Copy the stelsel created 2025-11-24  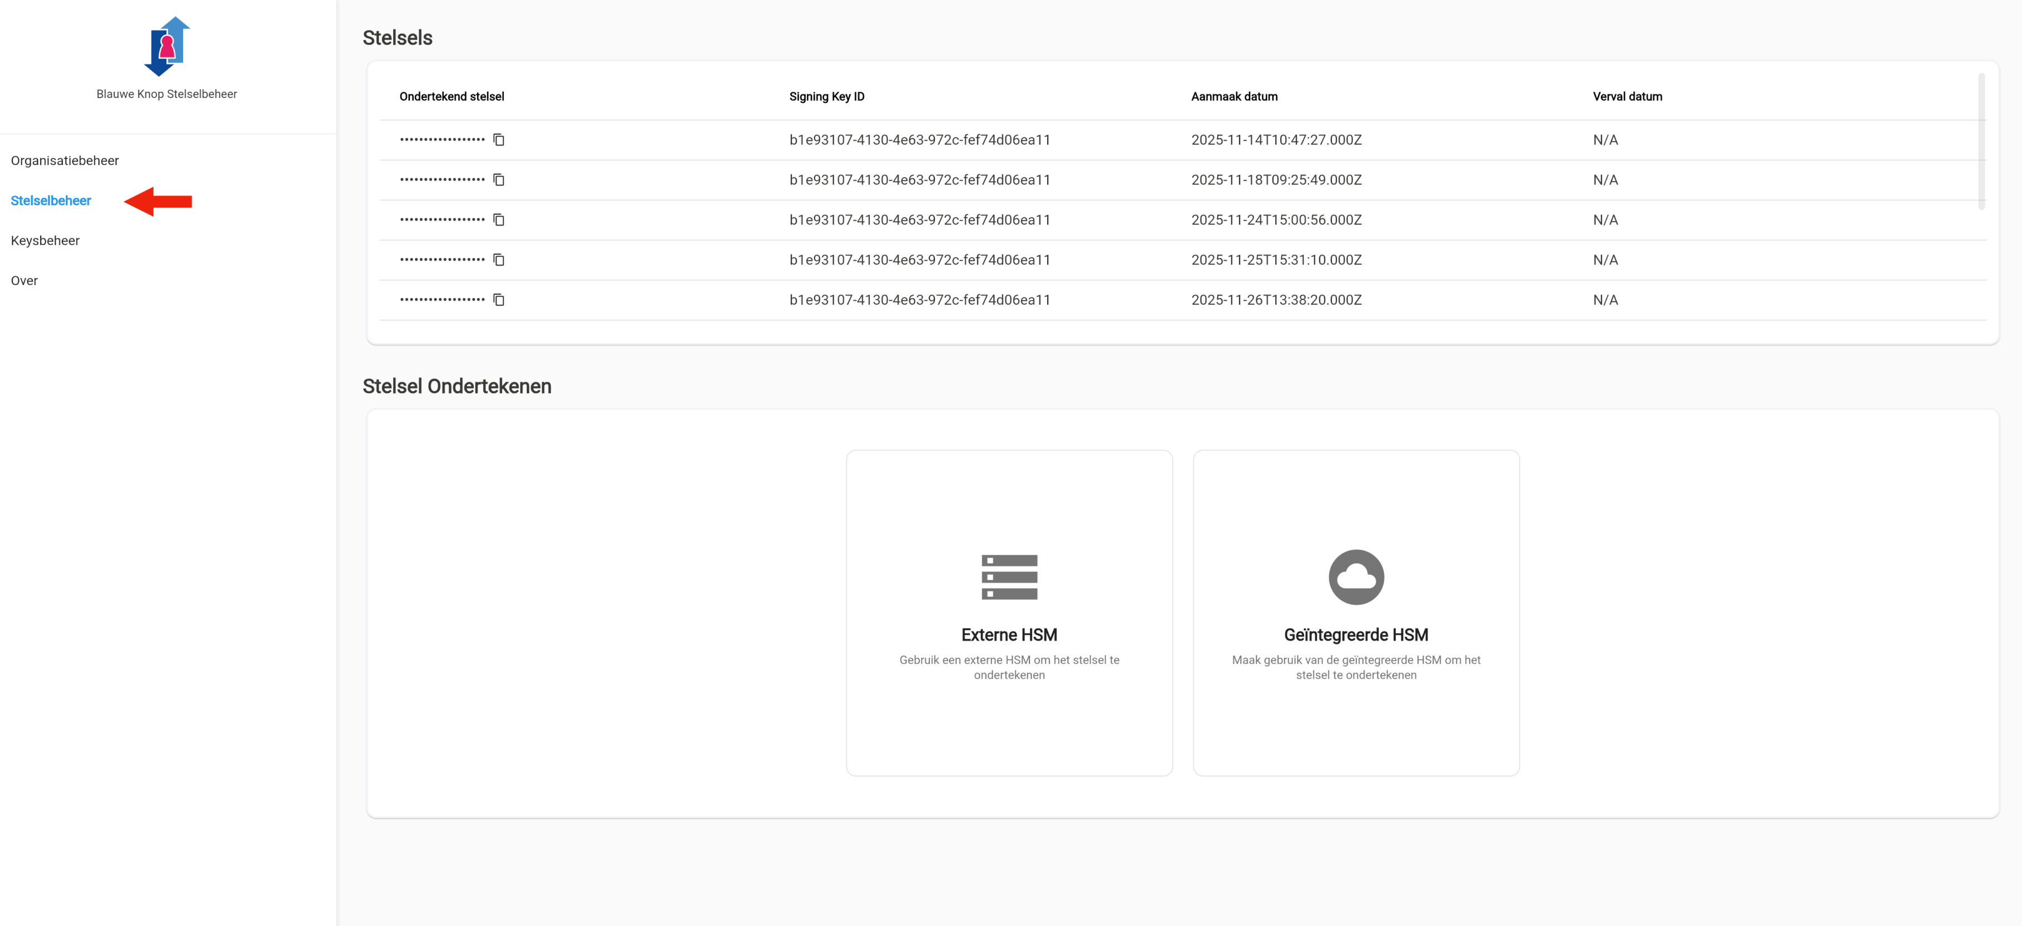point(498,220)
